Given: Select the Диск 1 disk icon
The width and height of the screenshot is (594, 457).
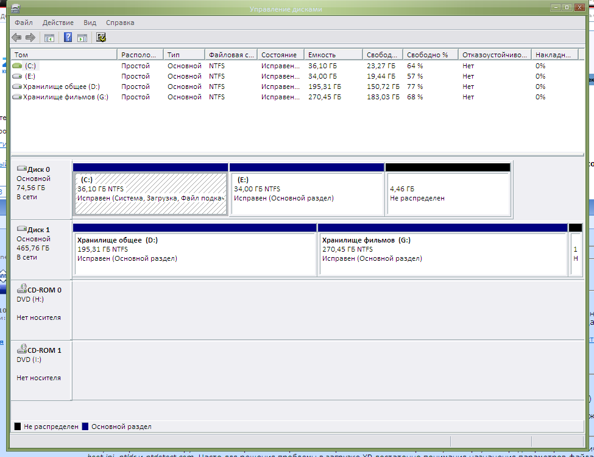Looking at the screenshot, I should [22, 229].
